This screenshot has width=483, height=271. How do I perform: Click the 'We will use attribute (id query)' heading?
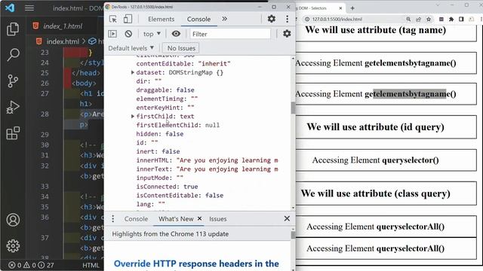375,127
